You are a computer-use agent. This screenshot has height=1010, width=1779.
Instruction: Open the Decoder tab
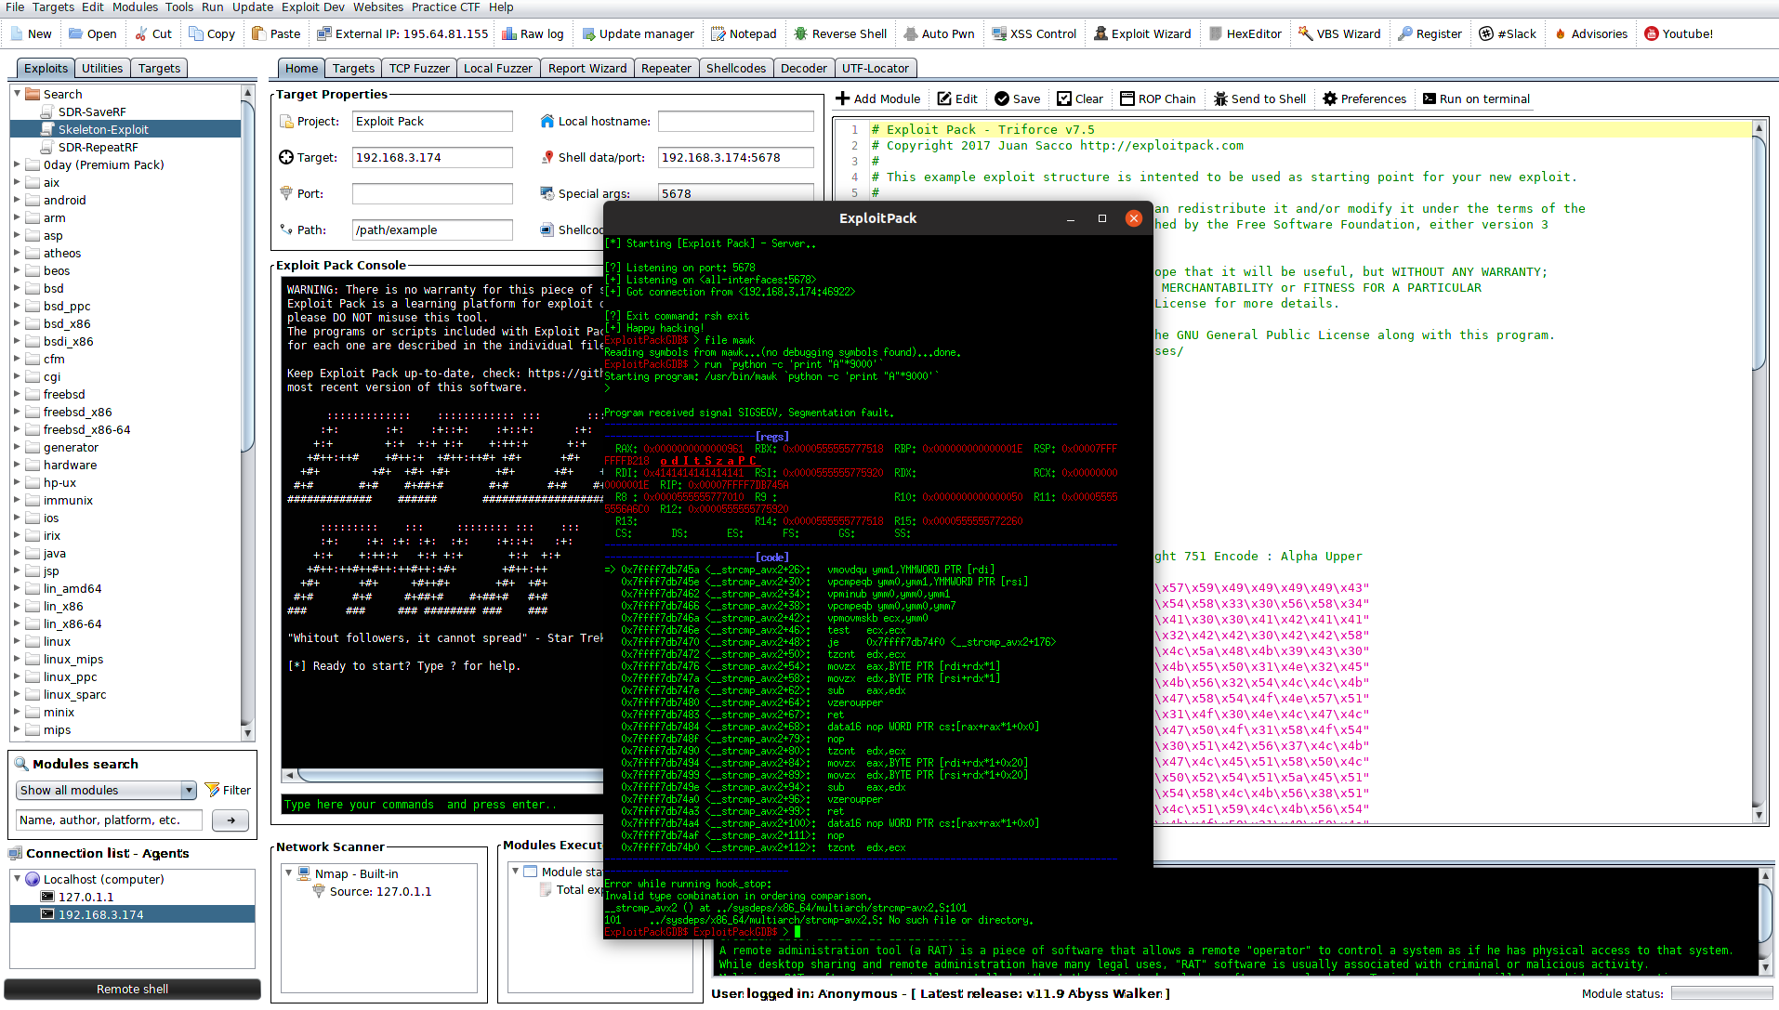click(804, 68)
